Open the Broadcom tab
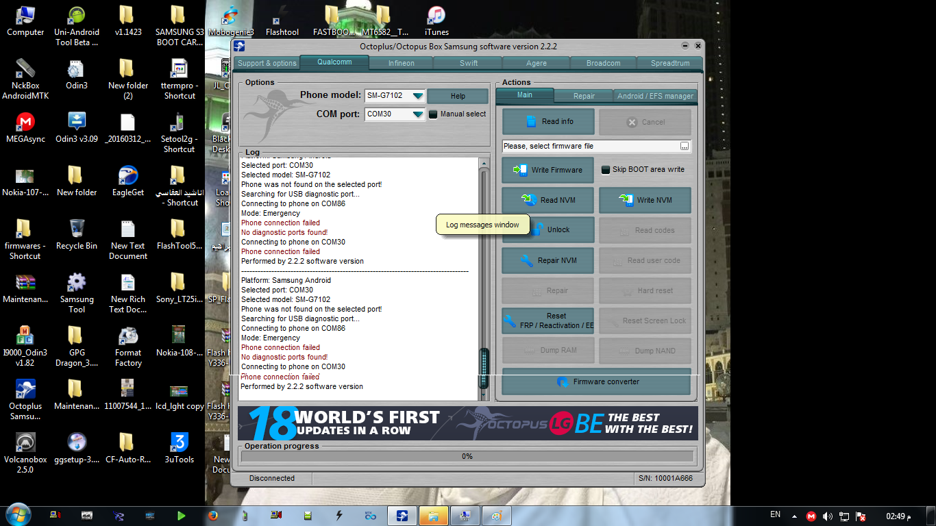 coord(604,63)
